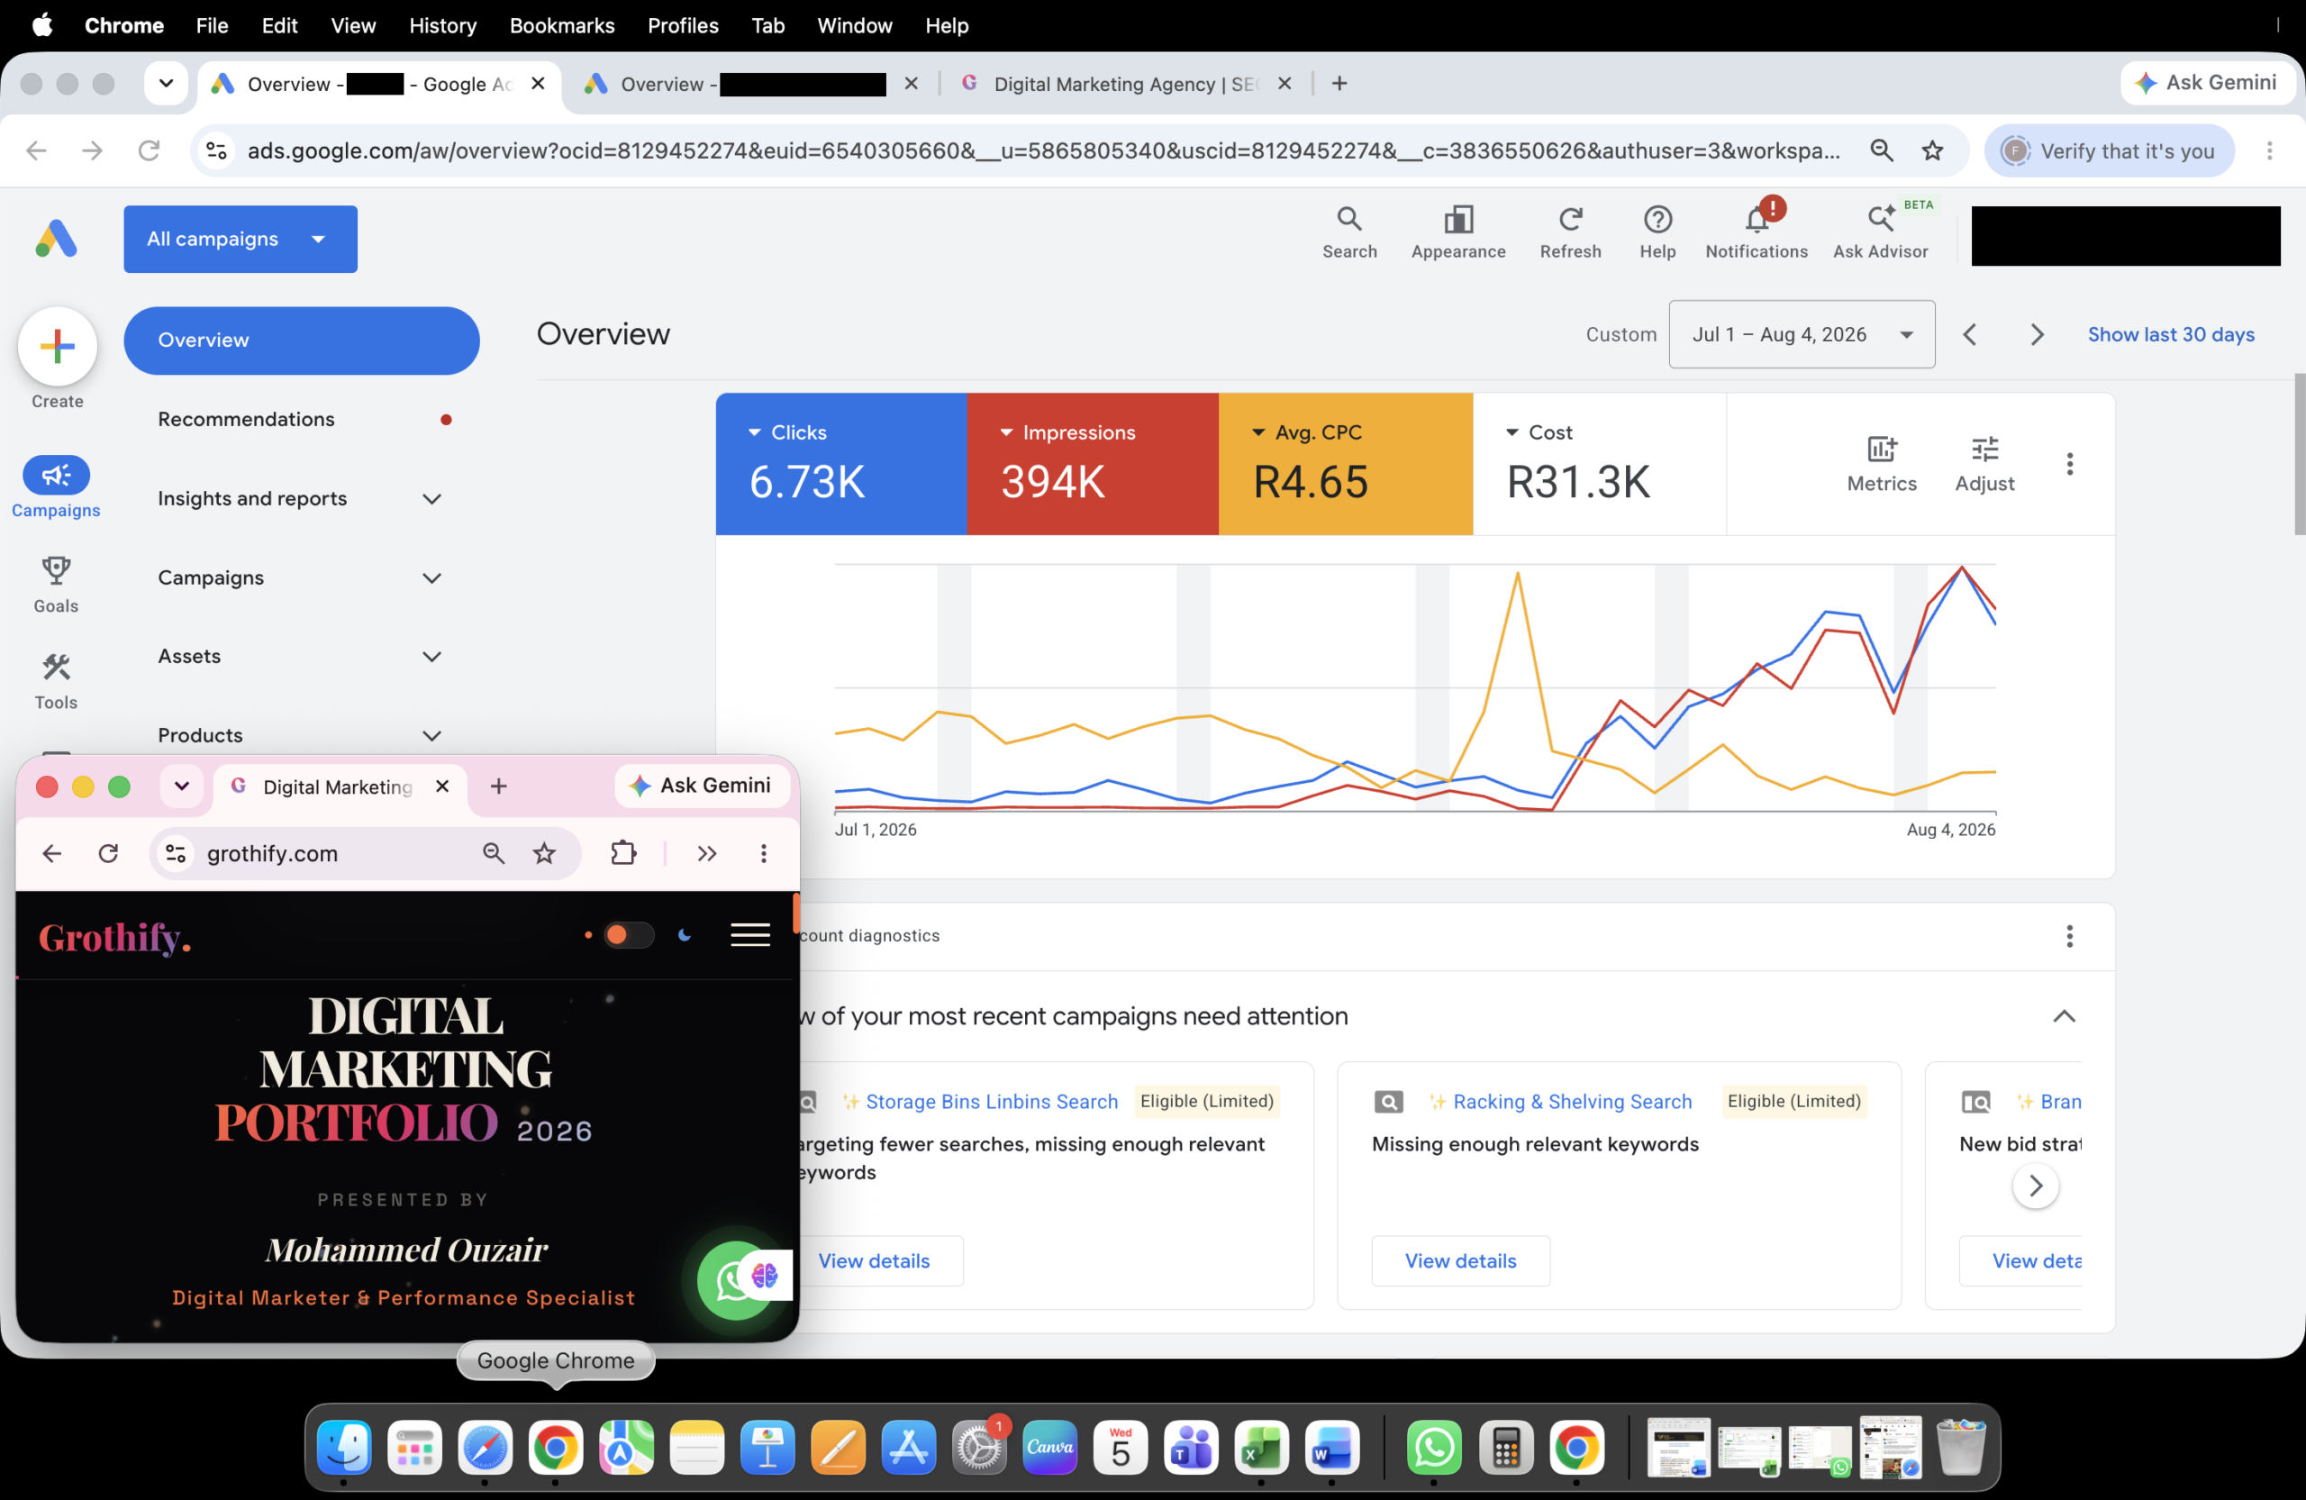
Task: Open the Profiles menu in menu bar
Action: click(682, 25)
